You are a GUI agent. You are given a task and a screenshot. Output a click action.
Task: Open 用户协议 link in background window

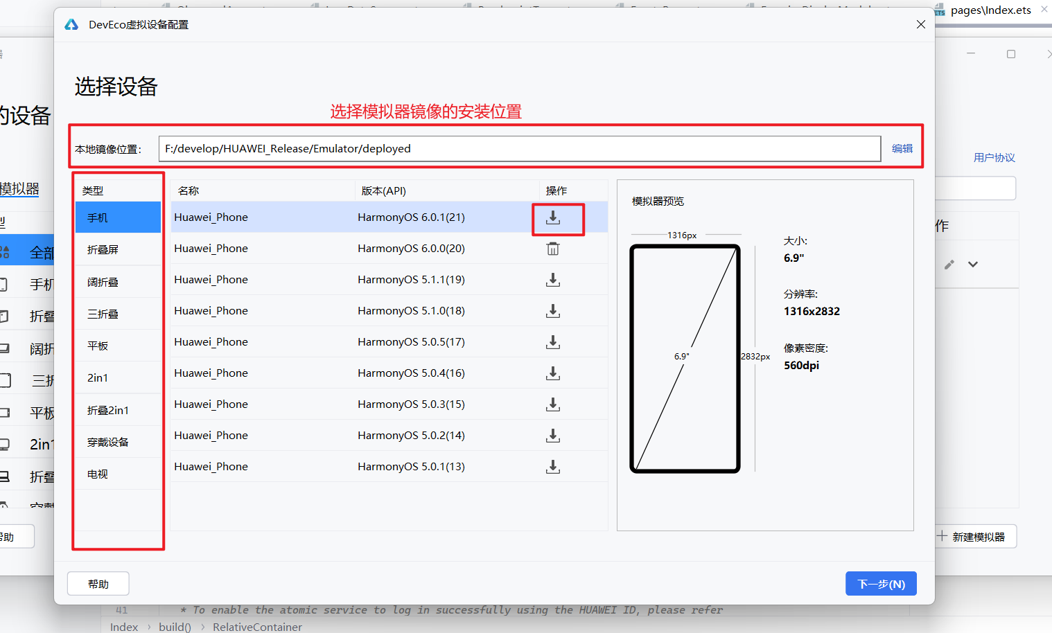pos(994,158)
